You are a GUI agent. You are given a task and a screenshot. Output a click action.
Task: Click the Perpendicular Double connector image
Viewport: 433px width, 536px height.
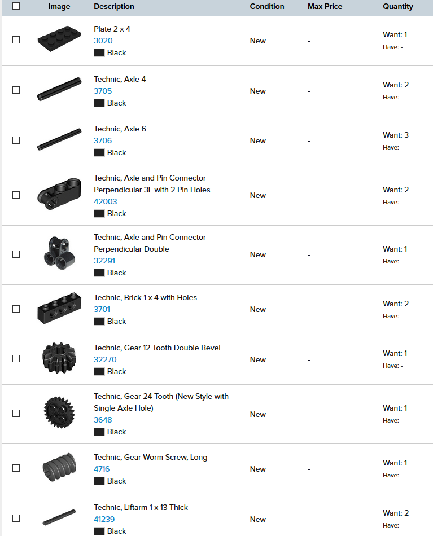click(59, 253)
